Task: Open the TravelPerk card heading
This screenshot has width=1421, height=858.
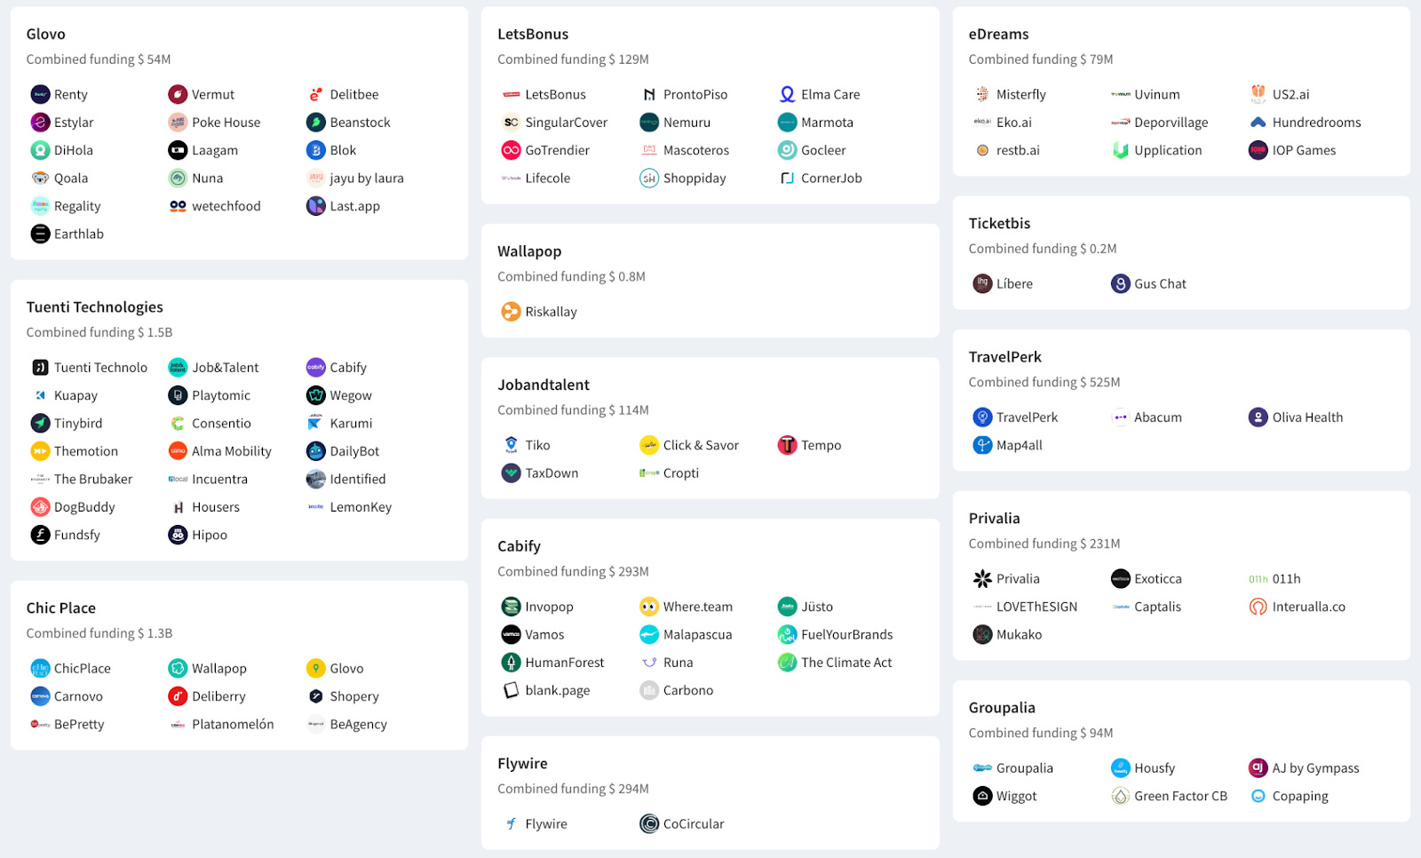Action: pos(1005,357)
